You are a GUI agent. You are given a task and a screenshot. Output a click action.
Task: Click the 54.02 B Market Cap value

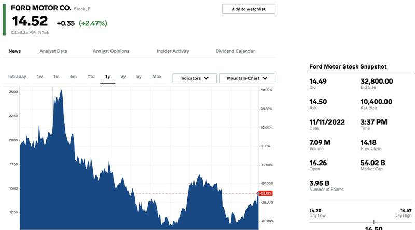coord(372,163)
